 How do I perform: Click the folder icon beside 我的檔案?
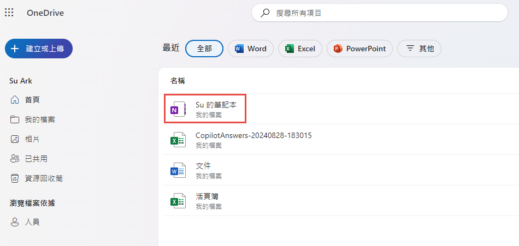(x=15, y=119)
